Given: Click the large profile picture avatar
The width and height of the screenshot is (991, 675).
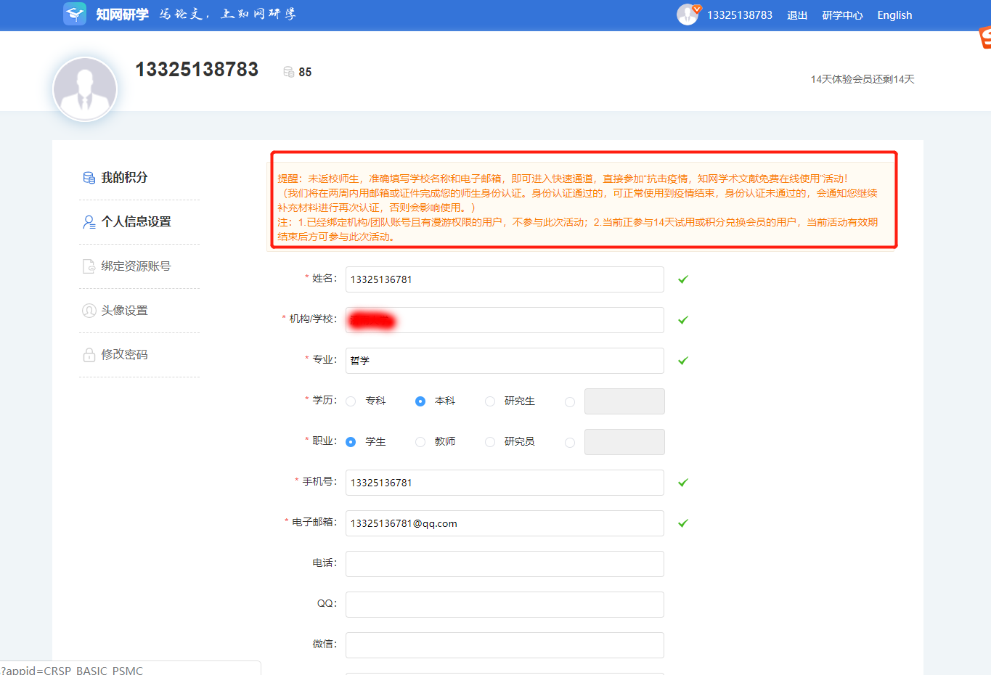Looking at the screenshot, I should (x=85, y=89).
